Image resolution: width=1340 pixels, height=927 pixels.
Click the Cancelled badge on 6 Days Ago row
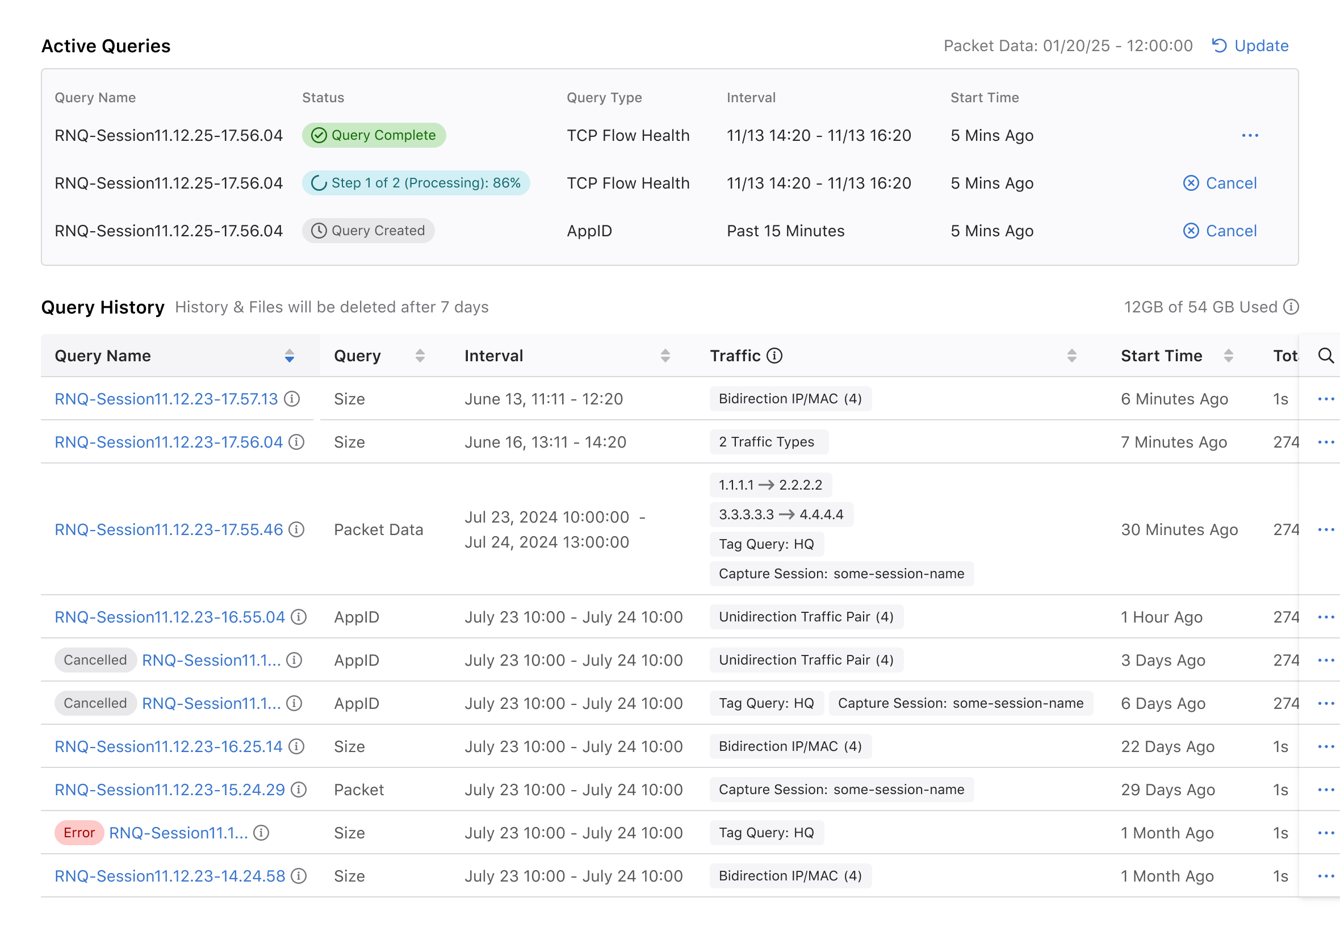(x=95, y=703)
